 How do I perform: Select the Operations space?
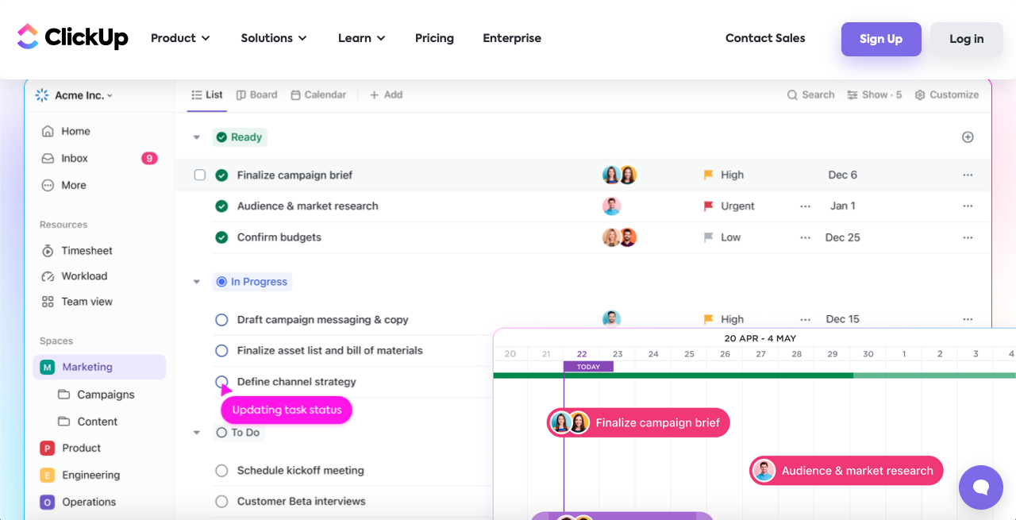click(x=78, y=502)
